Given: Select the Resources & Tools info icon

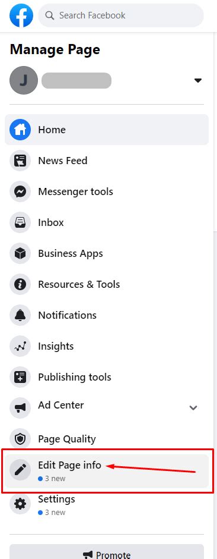Looking at the screenshot, I should tap(20, 284).
